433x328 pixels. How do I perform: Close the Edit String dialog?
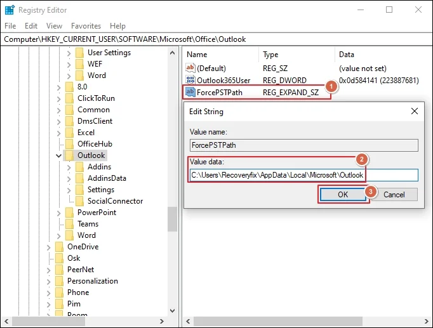414,111
